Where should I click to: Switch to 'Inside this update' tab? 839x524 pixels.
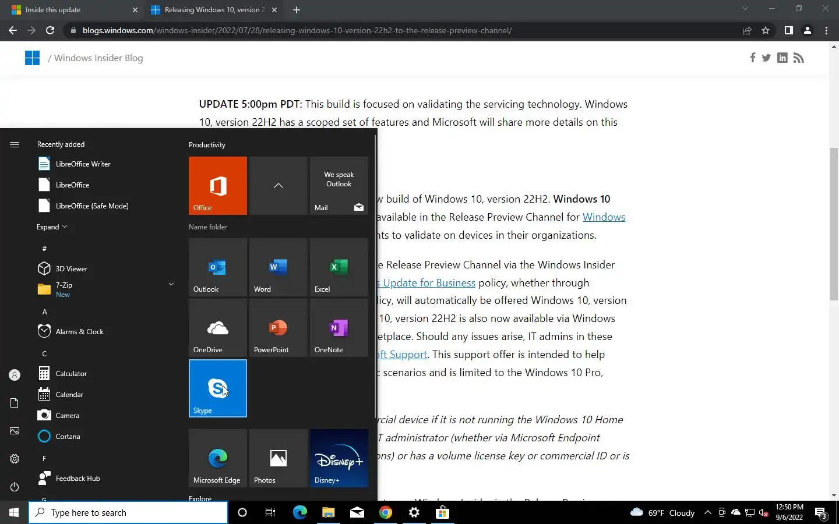pos(73,10)
